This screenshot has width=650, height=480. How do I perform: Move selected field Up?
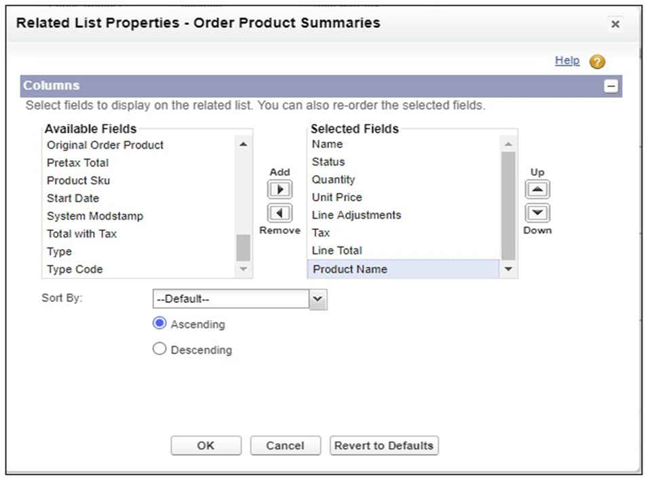click(x=537, y=189)
